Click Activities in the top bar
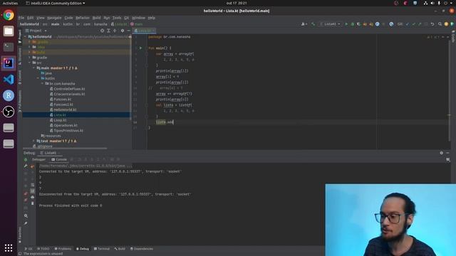This screenshot has height=256, width=456. pyautogui.click(x=10, y=3)
